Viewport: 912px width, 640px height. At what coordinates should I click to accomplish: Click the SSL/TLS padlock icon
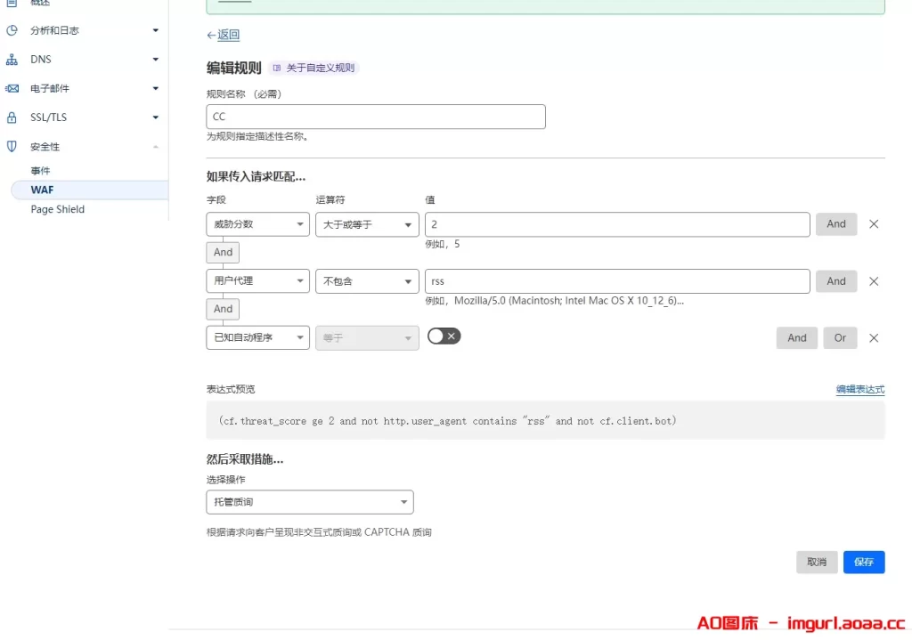point(12,117)
